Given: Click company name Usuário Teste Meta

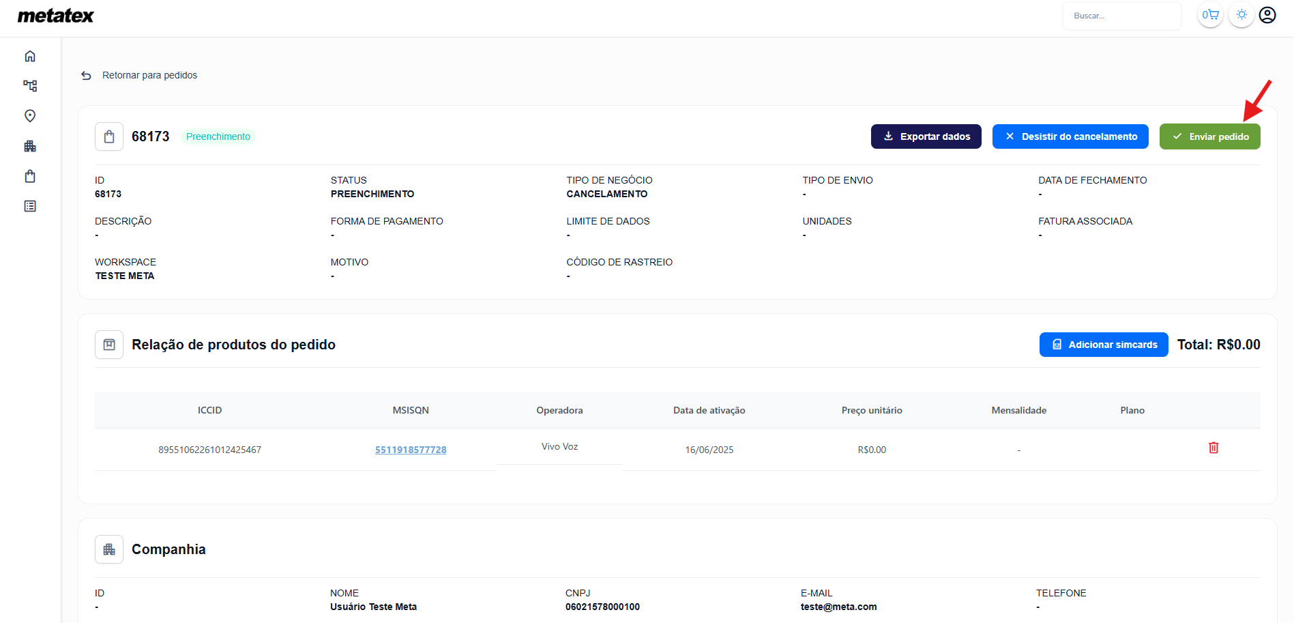Looking at the screenshot, I should coord(373,607).
